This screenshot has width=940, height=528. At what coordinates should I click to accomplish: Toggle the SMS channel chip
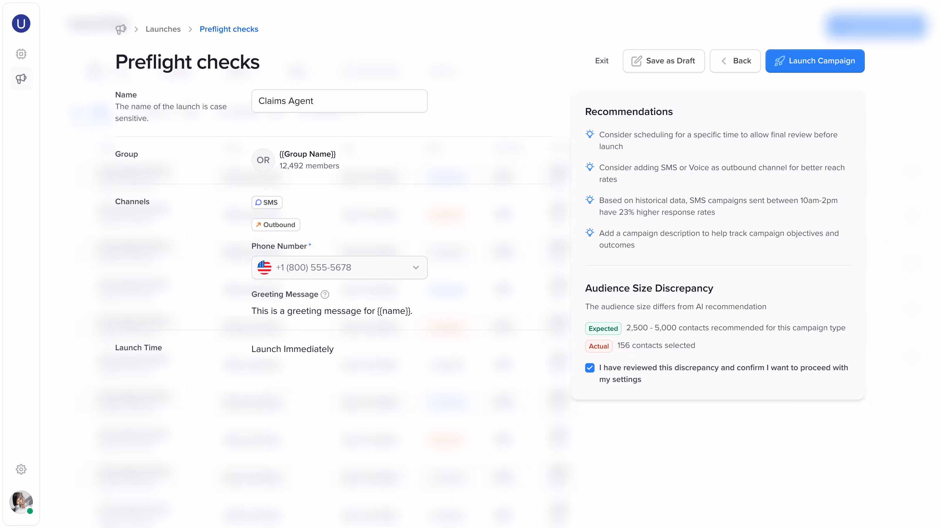click(x=267, y=202)
